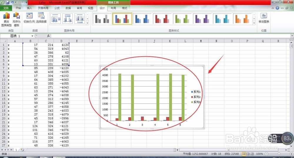Click the chart vertical axis labels
Viewport: 294px width, 158px height.
[x=105, y=95]
